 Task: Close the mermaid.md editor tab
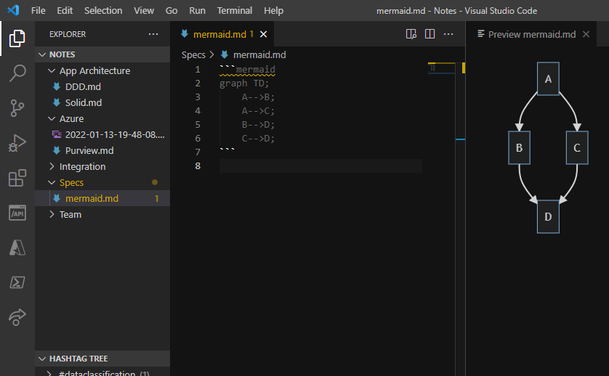click(x=263, y=34)
